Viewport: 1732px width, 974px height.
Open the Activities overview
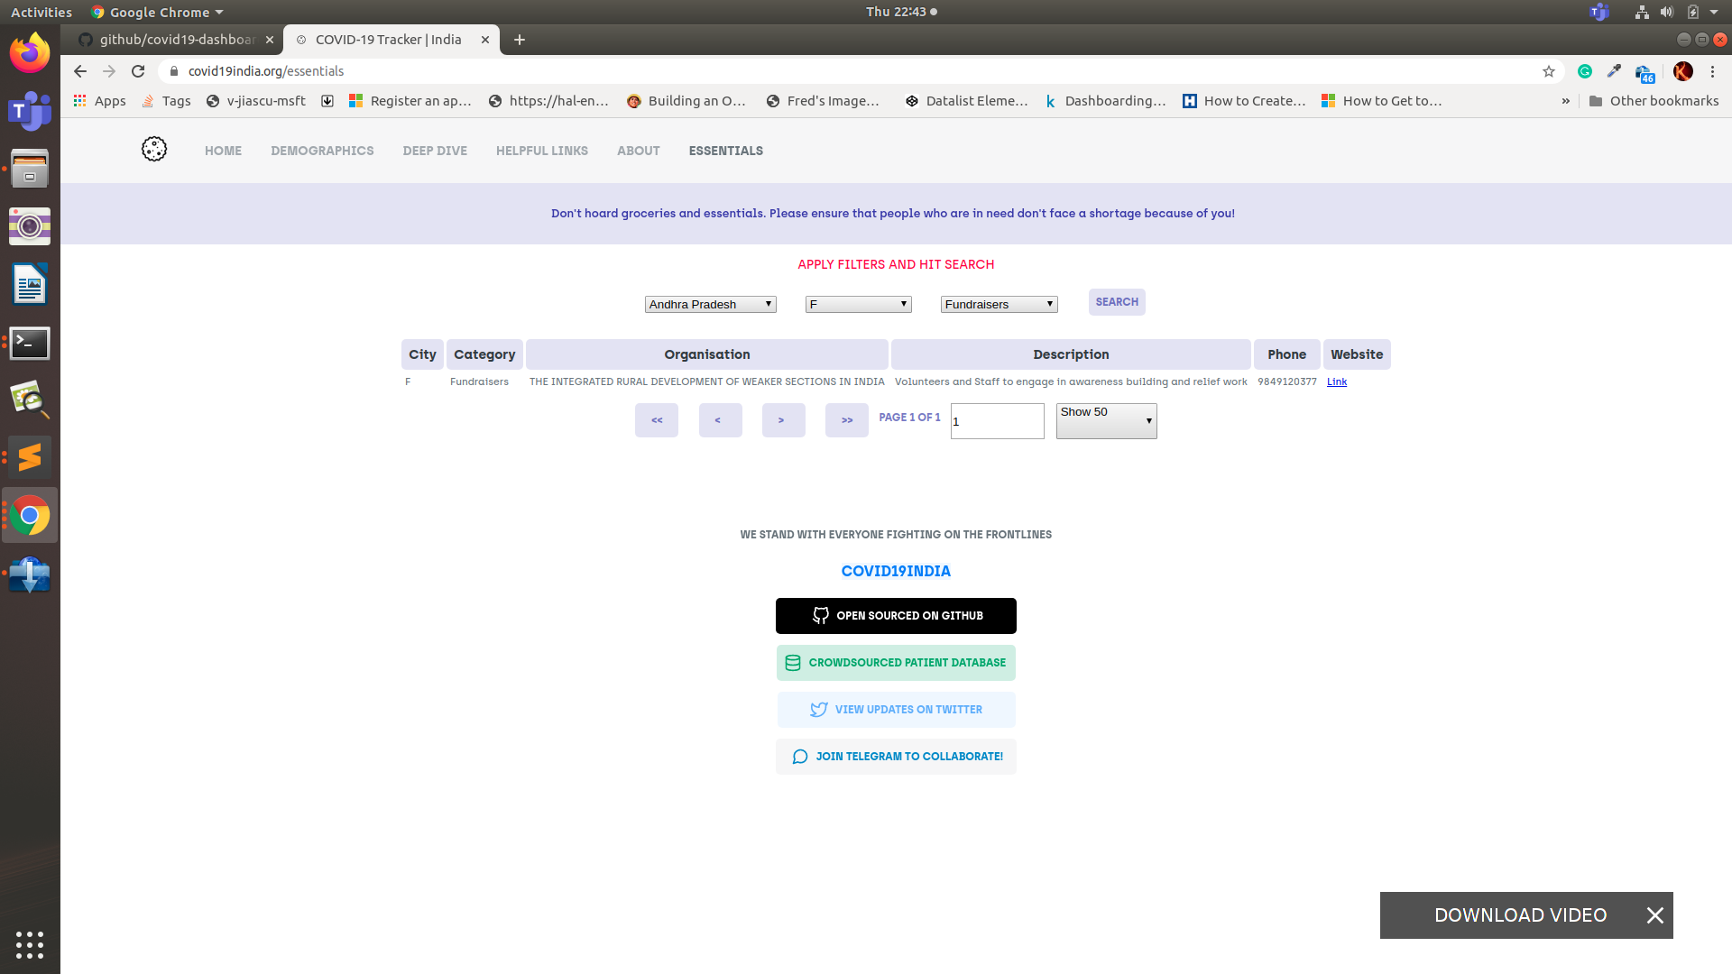click(x=41, y=12)
